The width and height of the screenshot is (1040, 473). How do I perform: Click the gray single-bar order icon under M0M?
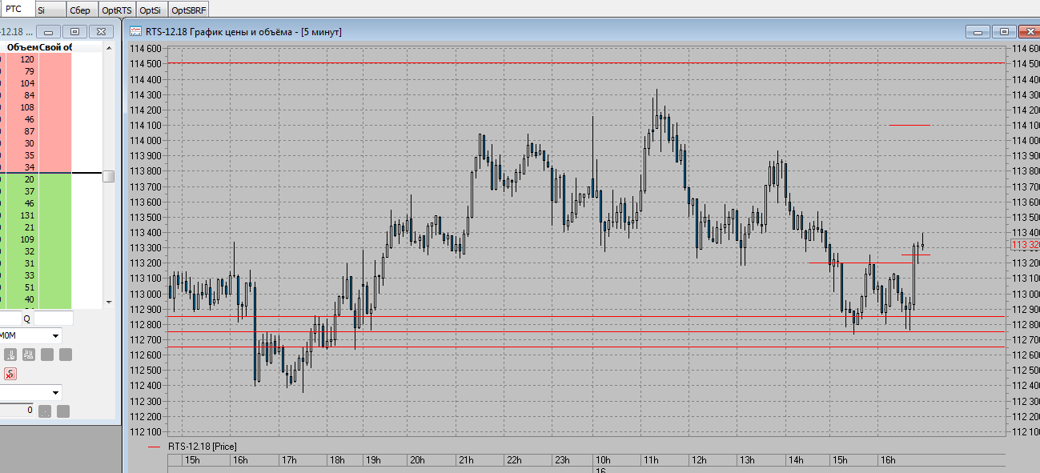click(10, 355)
